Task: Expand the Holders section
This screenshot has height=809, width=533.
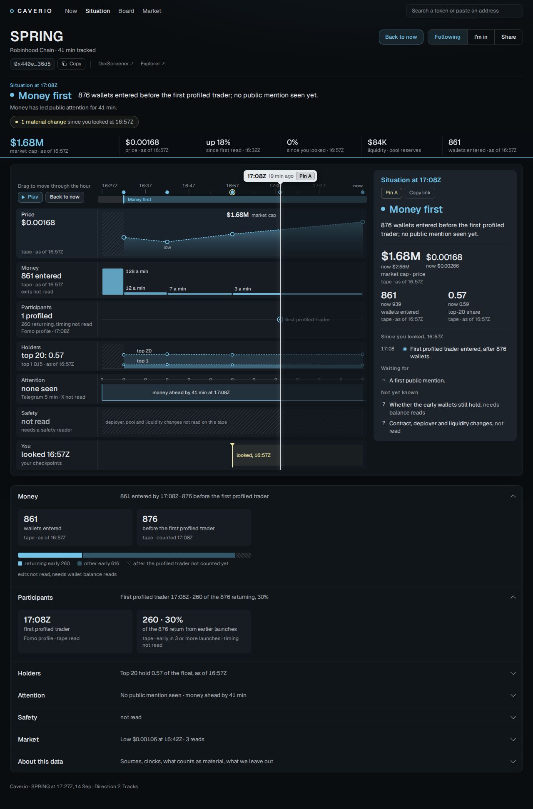Action: coord(513,673)
